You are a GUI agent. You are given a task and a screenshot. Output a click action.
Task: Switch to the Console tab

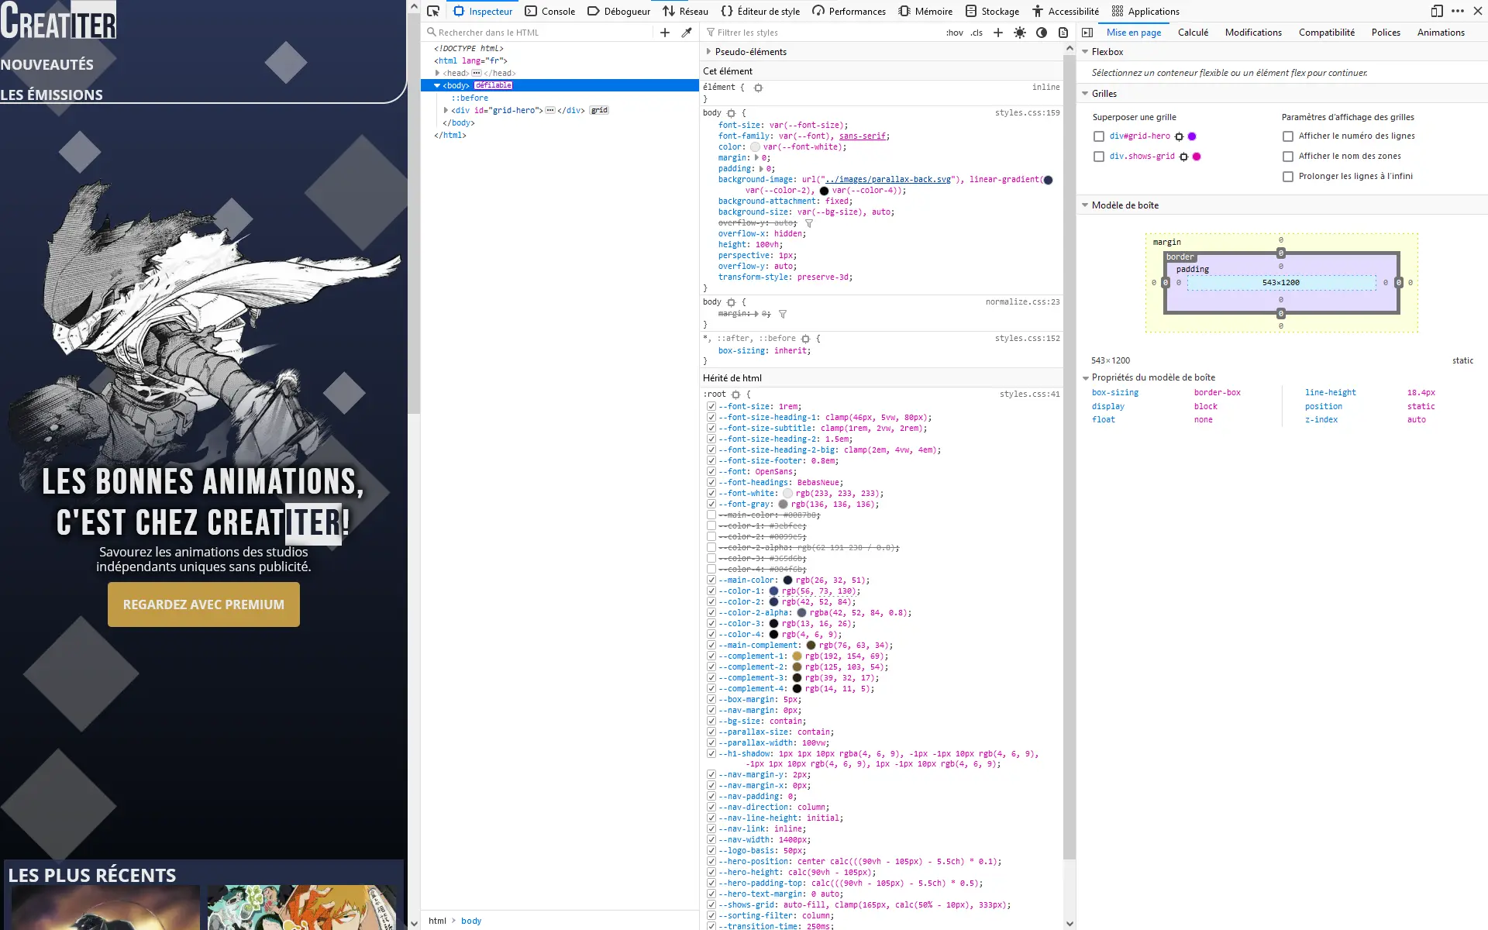point(550,11)
